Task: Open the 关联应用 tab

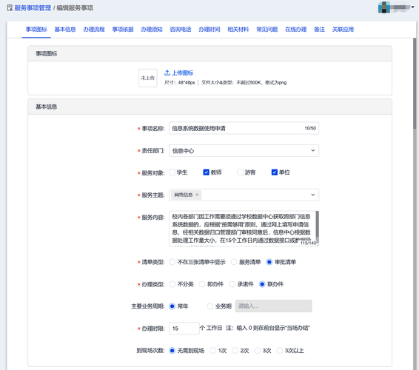Action: click(343, 30)
